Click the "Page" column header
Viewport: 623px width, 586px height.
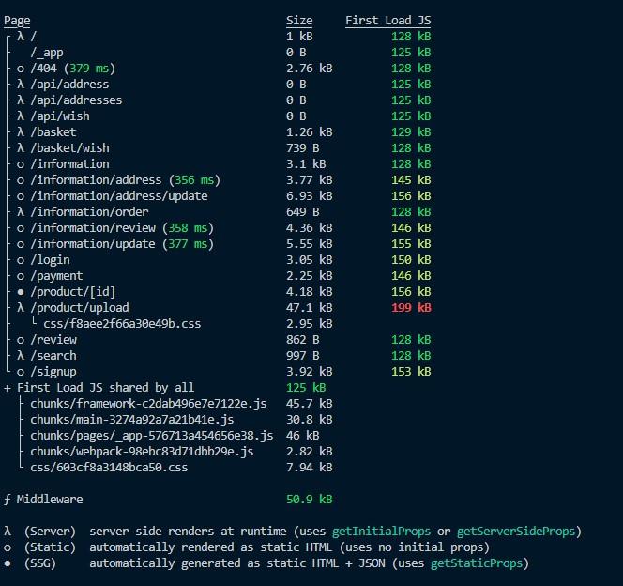(x=17, y=21)
